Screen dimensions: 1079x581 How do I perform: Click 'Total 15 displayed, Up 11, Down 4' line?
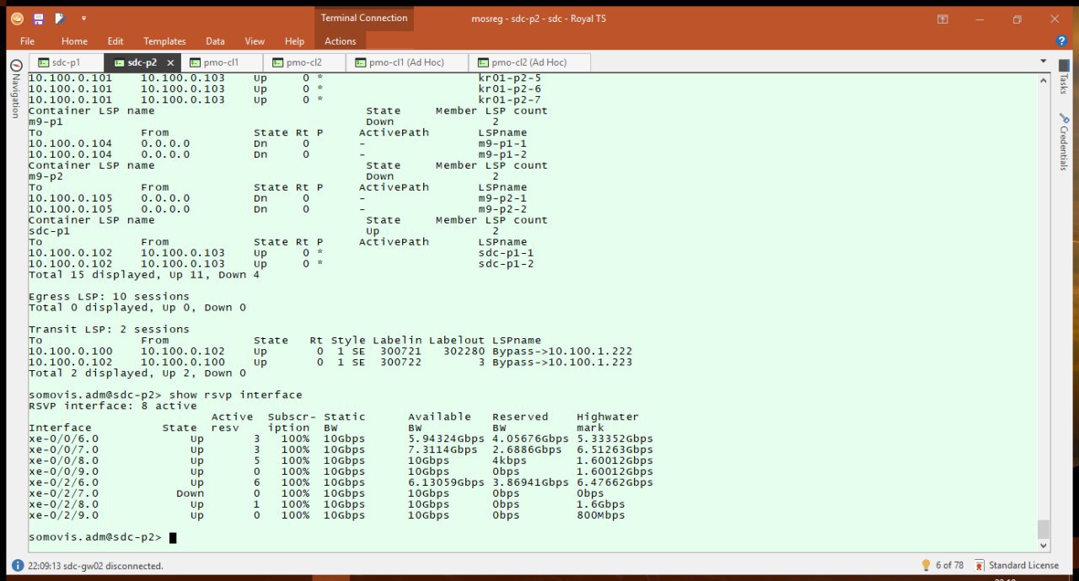(x=144, y=274)
